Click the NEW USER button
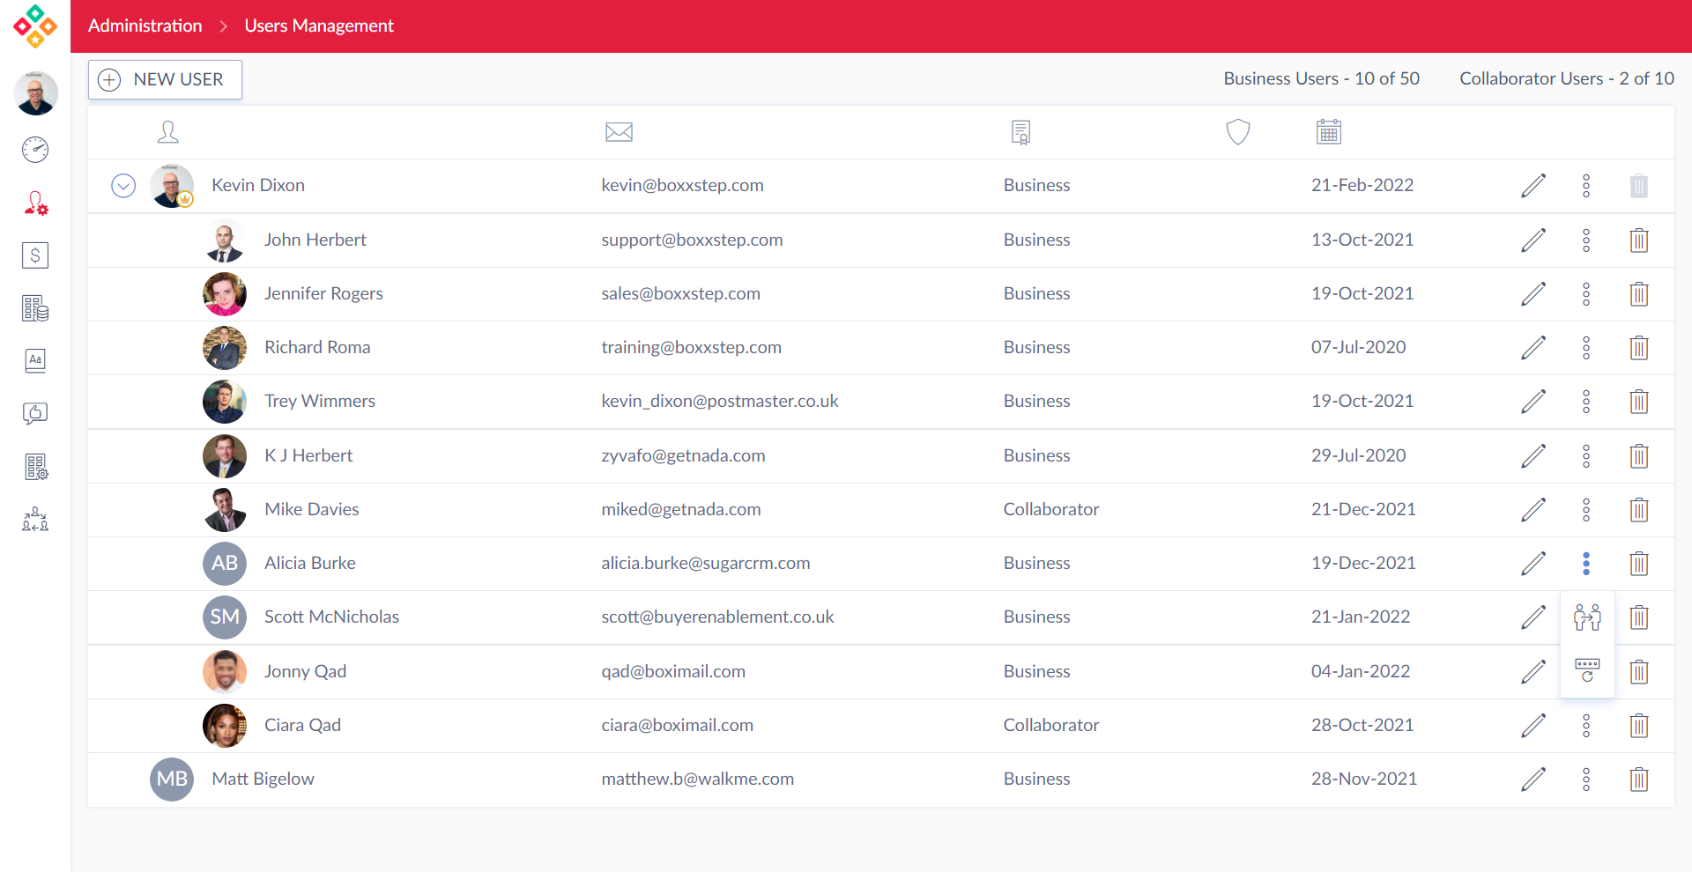The image size is (1692, 872). [165, 79]
